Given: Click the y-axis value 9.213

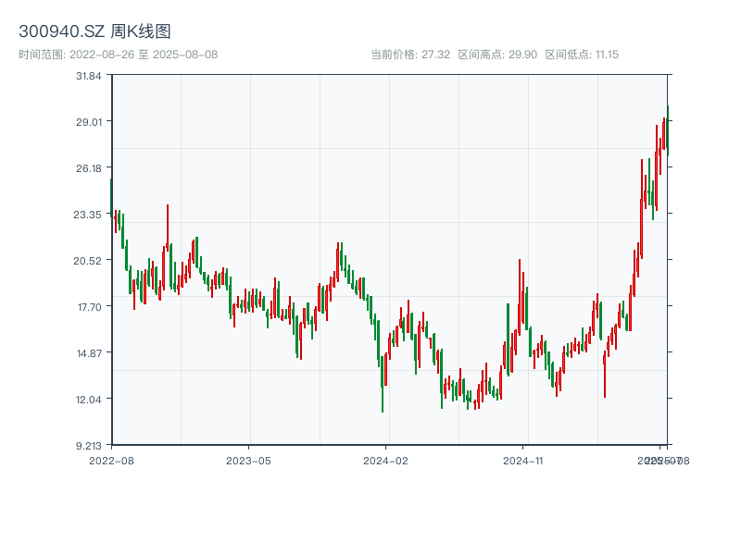Looking at the screenshot, I should tap(89, 446).
